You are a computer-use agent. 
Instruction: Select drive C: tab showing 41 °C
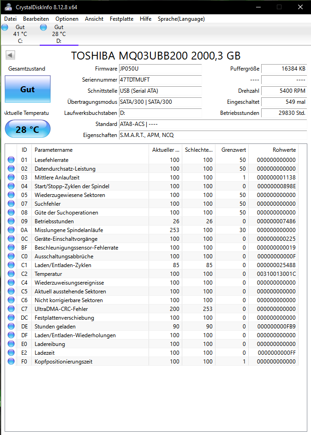(20, 34)
